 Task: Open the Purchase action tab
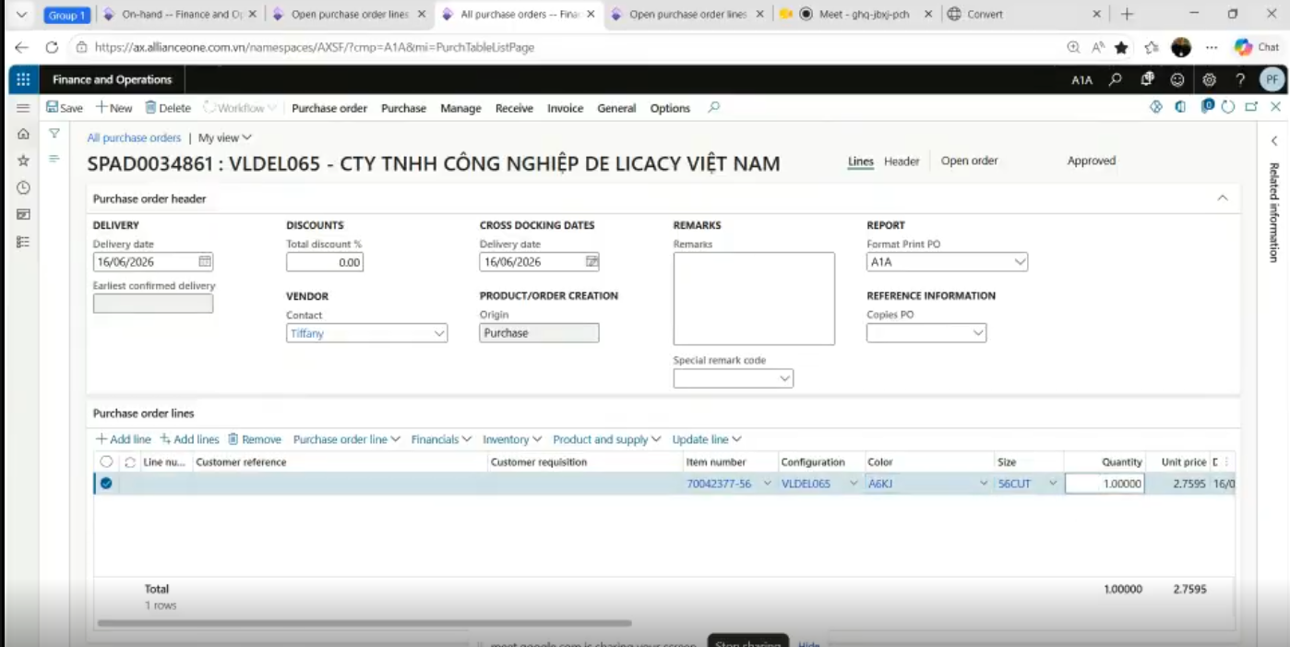coord(404,108)
